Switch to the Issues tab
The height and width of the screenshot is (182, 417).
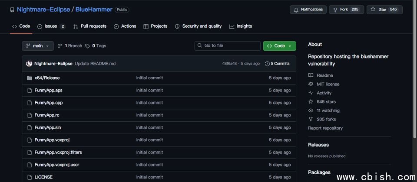click(x=51, y=26)
